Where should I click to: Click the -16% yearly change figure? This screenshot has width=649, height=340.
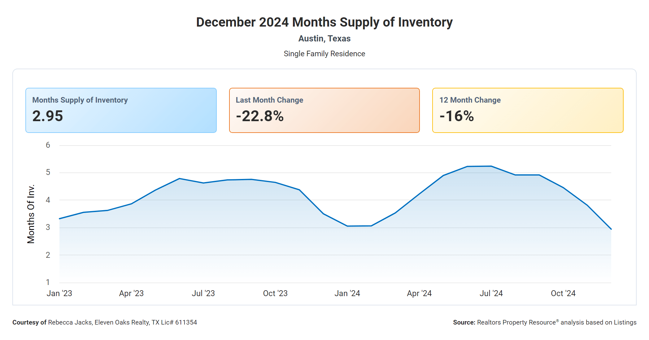pos(457,116)
